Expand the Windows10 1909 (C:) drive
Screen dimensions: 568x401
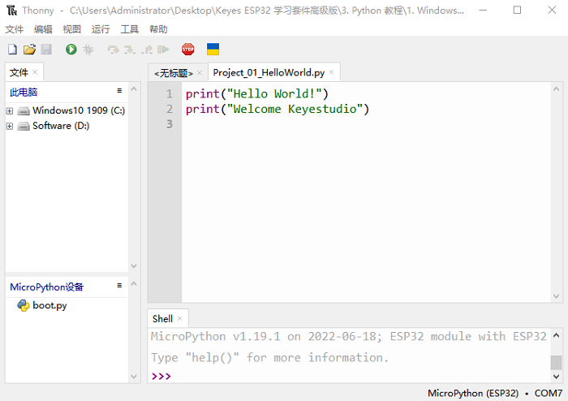point(10,110)
